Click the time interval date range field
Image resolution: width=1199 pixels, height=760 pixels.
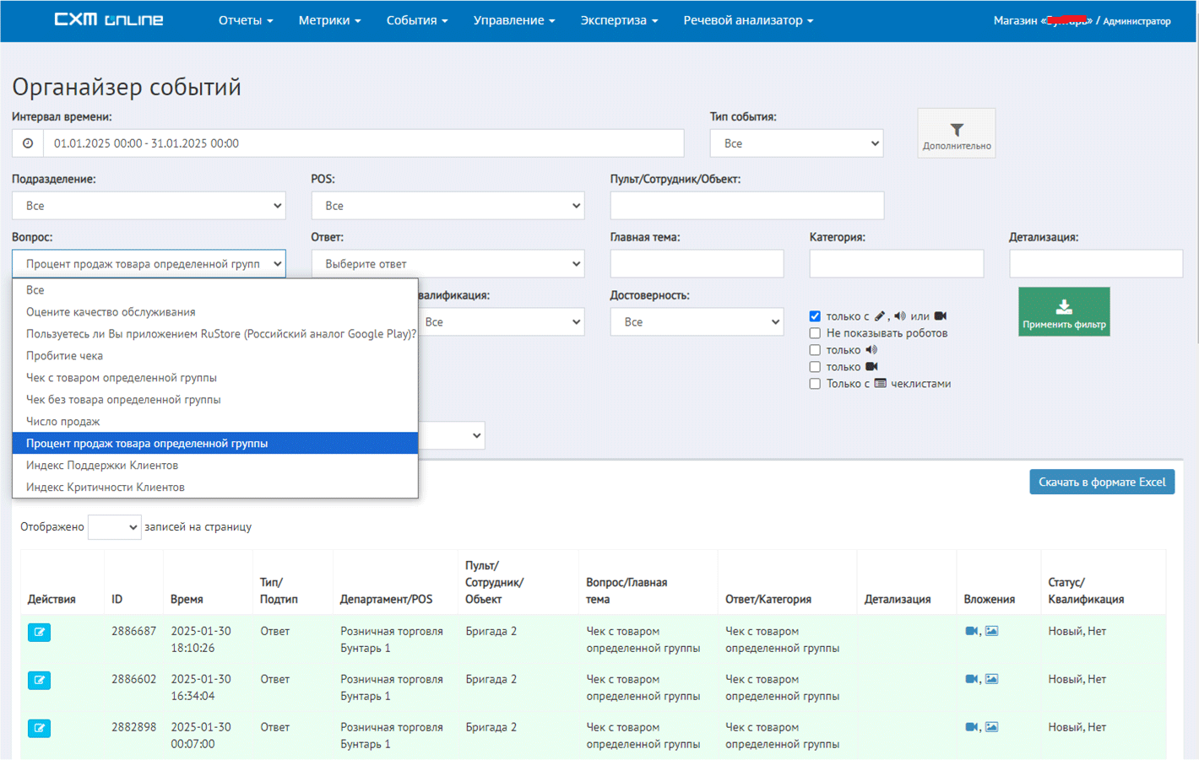tap(363, 143)
